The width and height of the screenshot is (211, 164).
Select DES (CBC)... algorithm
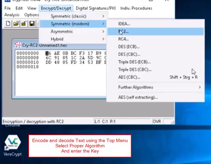click(156, 54)
